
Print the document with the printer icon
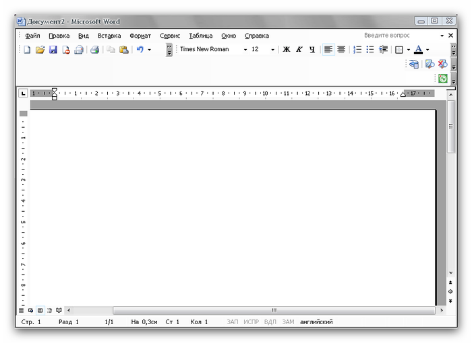tap(95, 50)
